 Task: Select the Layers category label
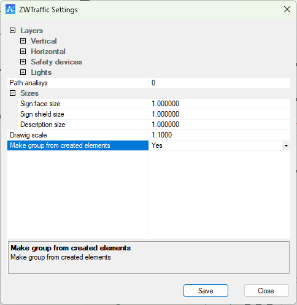pos(32,31)
